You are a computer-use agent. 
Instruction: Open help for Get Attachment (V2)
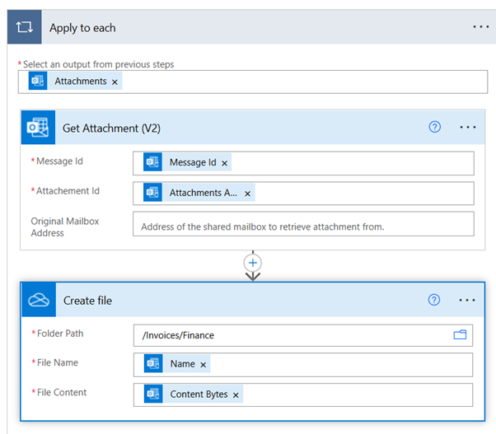tap(435, 127)
